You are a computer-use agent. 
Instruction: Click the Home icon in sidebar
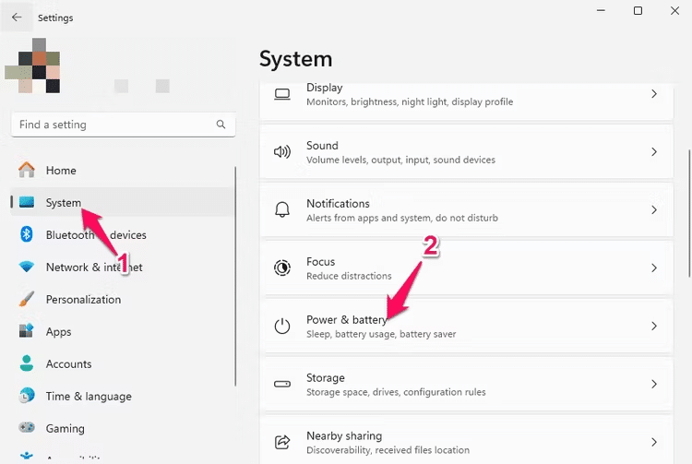click(x=27, y=171)
